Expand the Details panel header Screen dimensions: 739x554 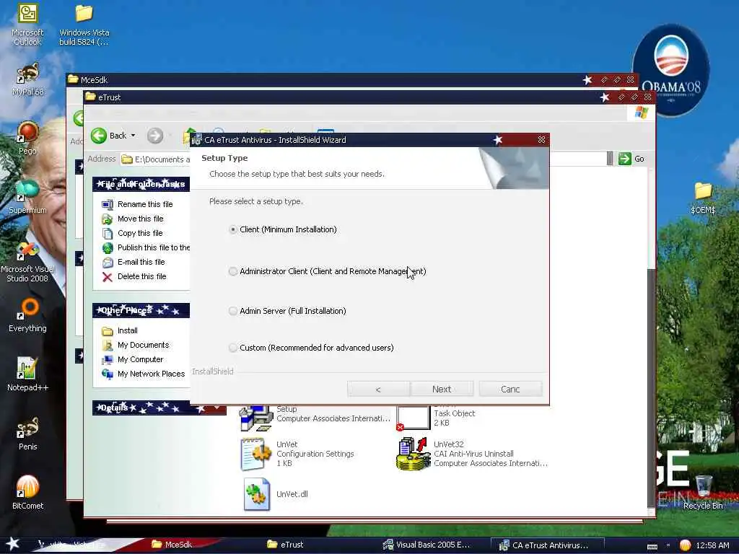(159, 408)
